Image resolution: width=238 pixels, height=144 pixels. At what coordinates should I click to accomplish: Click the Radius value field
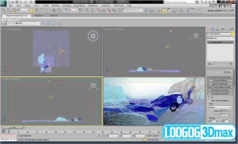click(224, 111)
